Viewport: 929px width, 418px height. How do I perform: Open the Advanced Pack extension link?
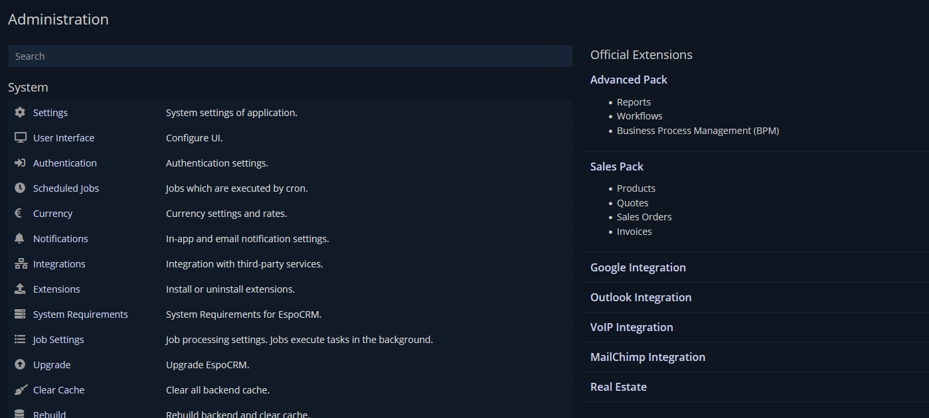coord(628,80)
